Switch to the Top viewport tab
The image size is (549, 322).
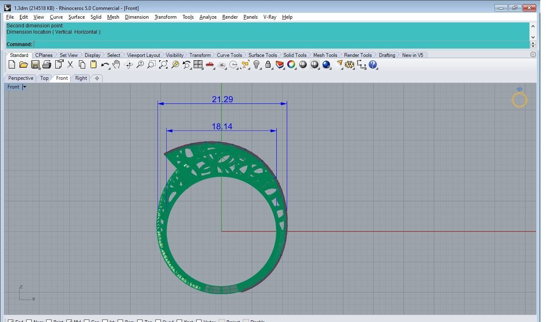point(44,78)
